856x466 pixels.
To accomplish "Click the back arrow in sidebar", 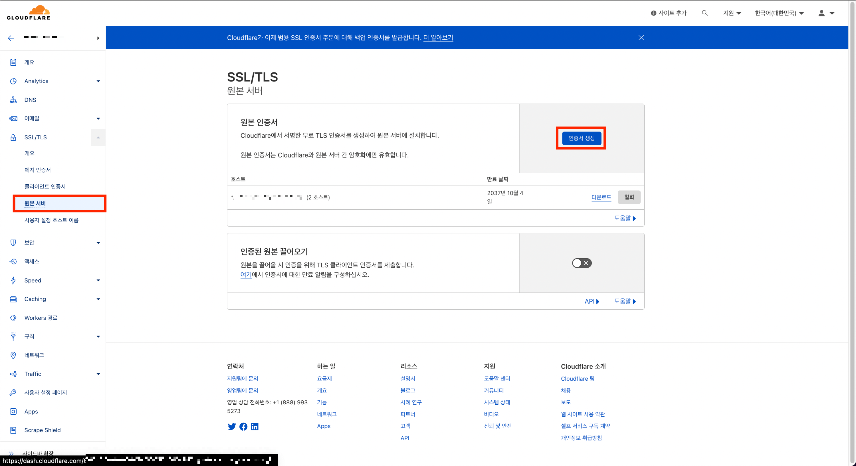I will coord(11,38).
